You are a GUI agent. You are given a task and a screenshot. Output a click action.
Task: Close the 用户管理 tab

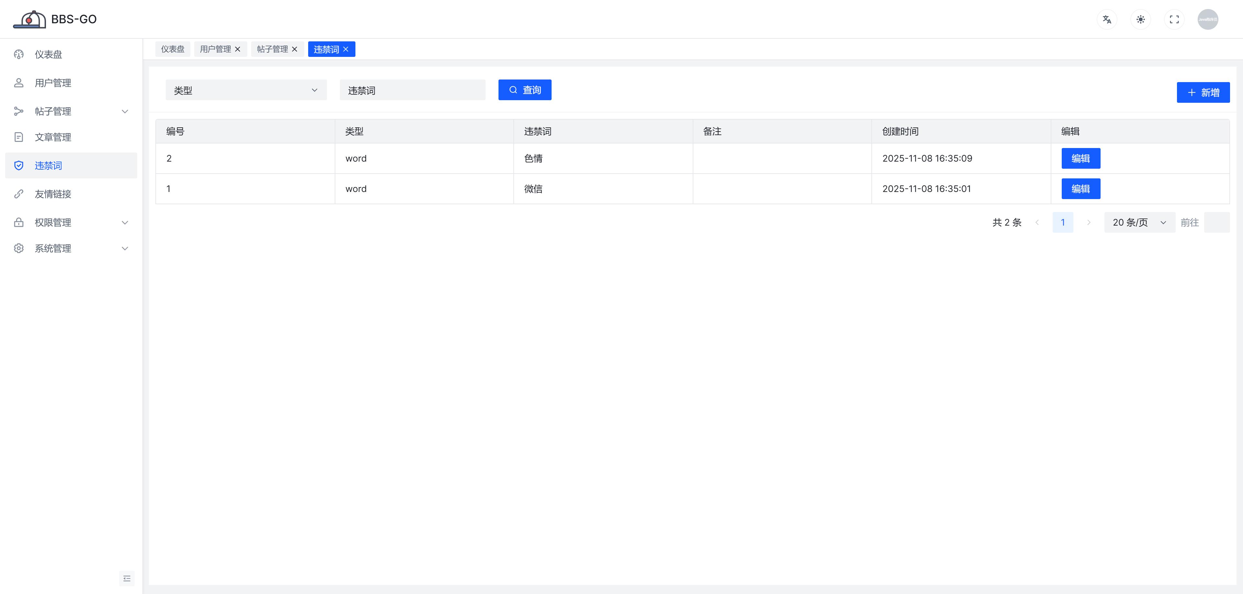point(237,49)
